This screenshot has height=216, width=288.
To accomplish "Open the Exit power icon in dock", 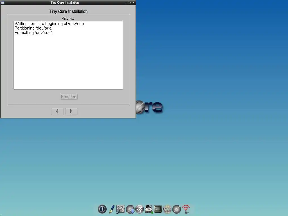I will click(102, 209).
